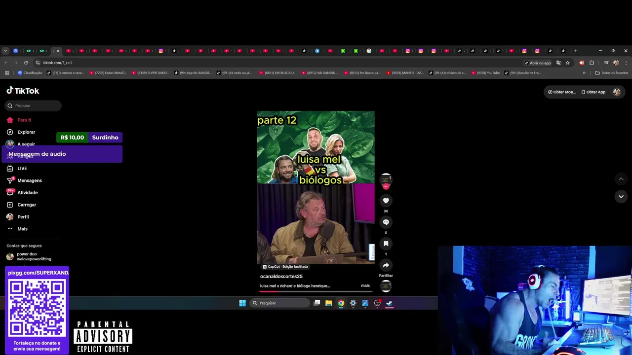Expand video caption with mais
Viewport: 632px width, 355px height.
click(x=365, y=285)
